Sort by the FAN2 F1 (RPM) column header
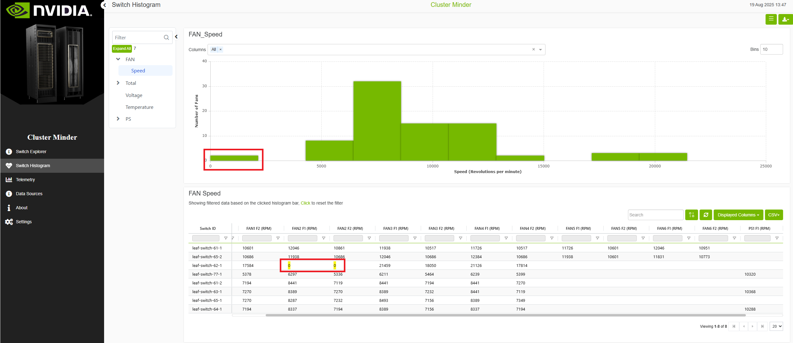The width and height of the screenshot is (793, 343). [304, 229]
